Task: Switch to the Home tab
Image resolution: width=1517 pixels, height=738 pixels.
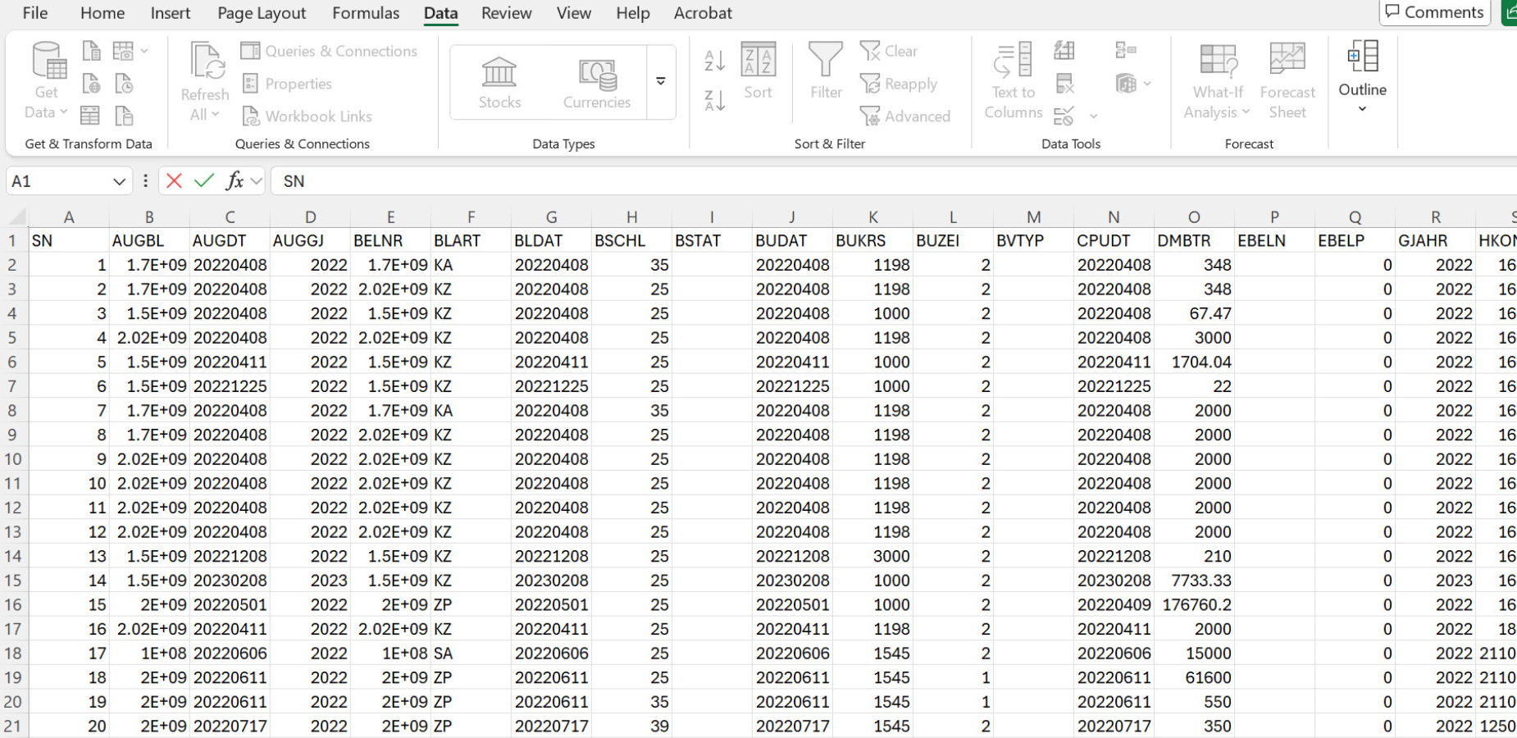Action: 102,13
